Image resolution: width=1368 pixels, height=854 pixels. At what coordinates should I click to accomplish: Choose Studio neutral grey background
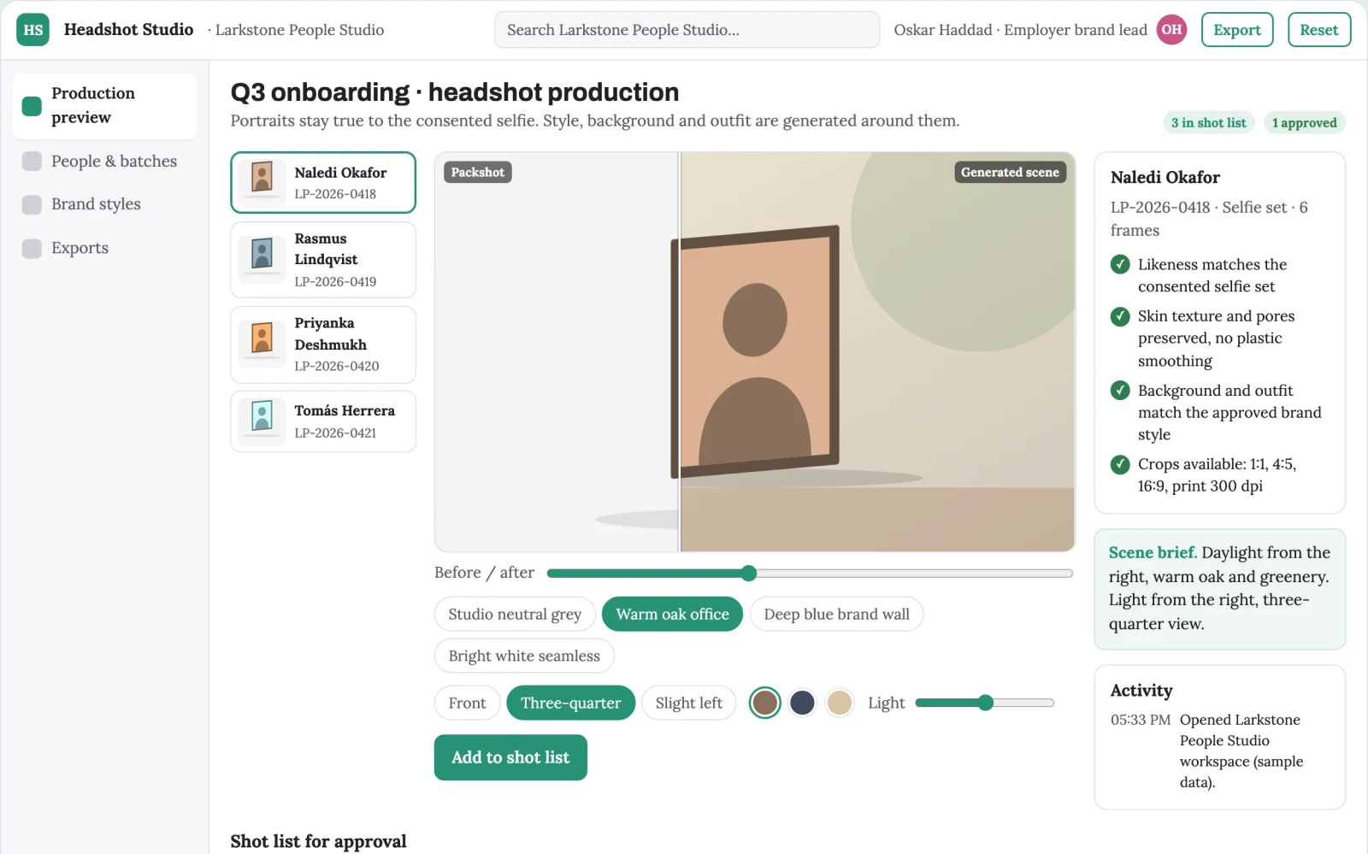click(515, 614)
